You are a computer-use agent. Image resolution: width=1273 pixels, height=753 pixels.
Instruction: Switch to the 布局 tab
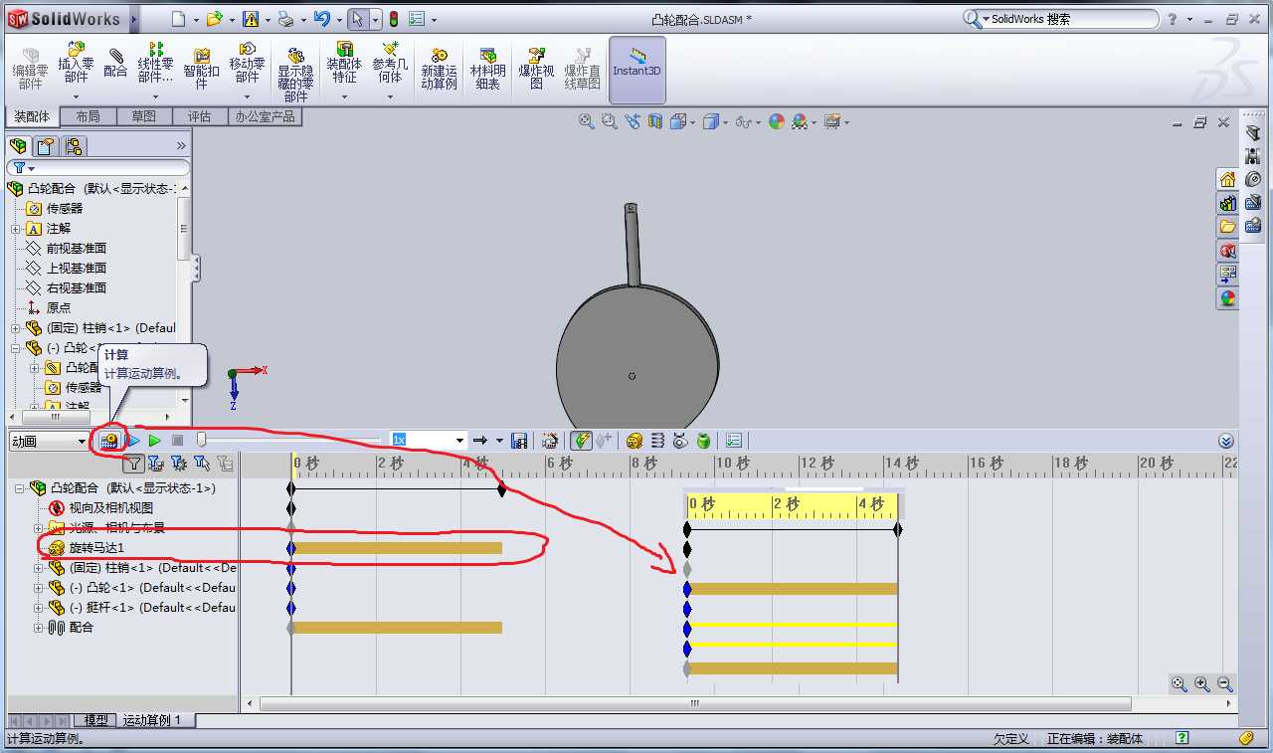(88, 116)
